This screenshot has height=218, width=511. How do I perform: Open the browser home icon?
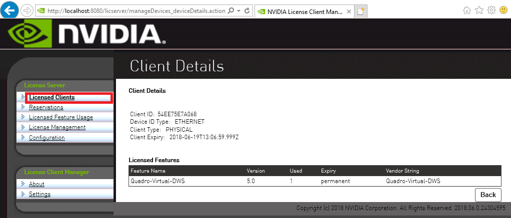pos(467,10)
